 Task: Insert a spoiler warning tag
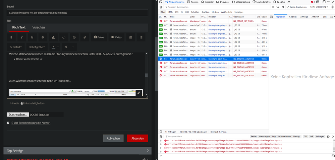click(x=53, y=37)
